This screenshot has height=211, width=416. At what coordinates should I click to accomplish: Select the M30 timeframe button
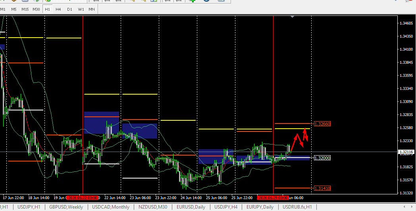click(x=36, y=9)
